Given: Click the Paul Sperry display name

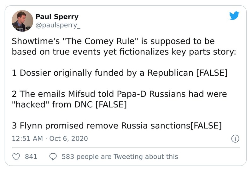Looking at the screenshot, I should pos(57,17).
